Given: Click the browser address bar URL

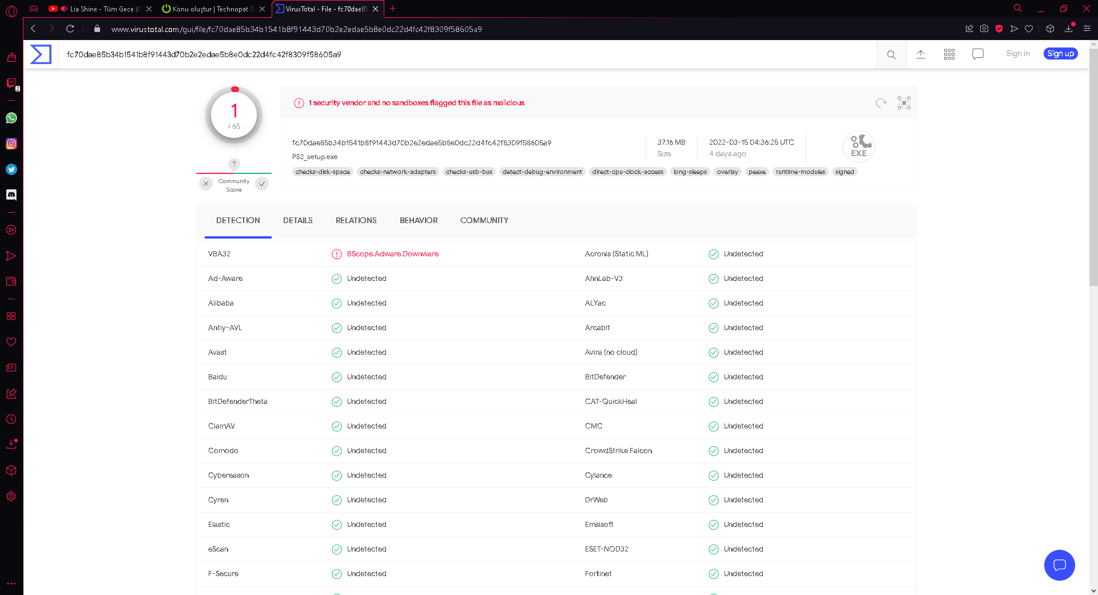Looking at the screenshot, I should point(296,29).
